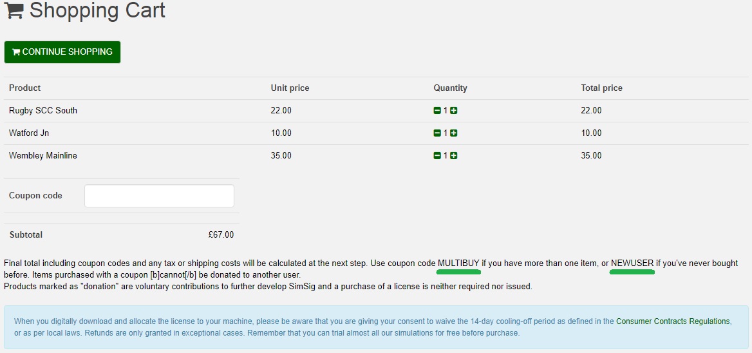
Task: Focus the Coupon code input field
Action: tap(159, 196)
